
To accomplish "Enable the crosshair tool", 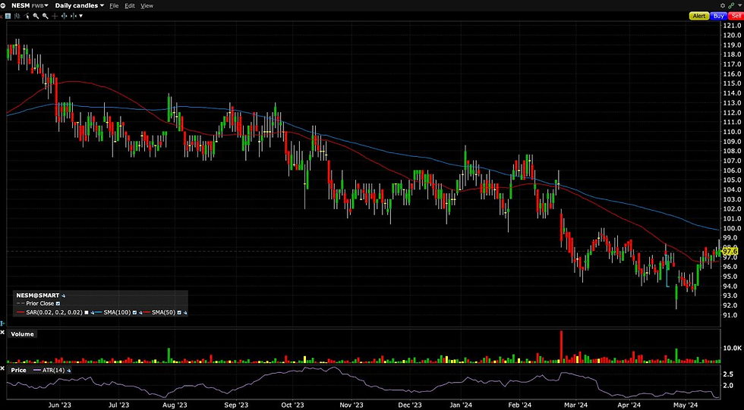I will (x=55, y=16).
